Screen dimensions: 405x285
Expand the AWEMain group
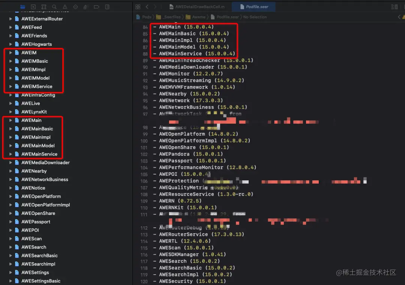10,120
